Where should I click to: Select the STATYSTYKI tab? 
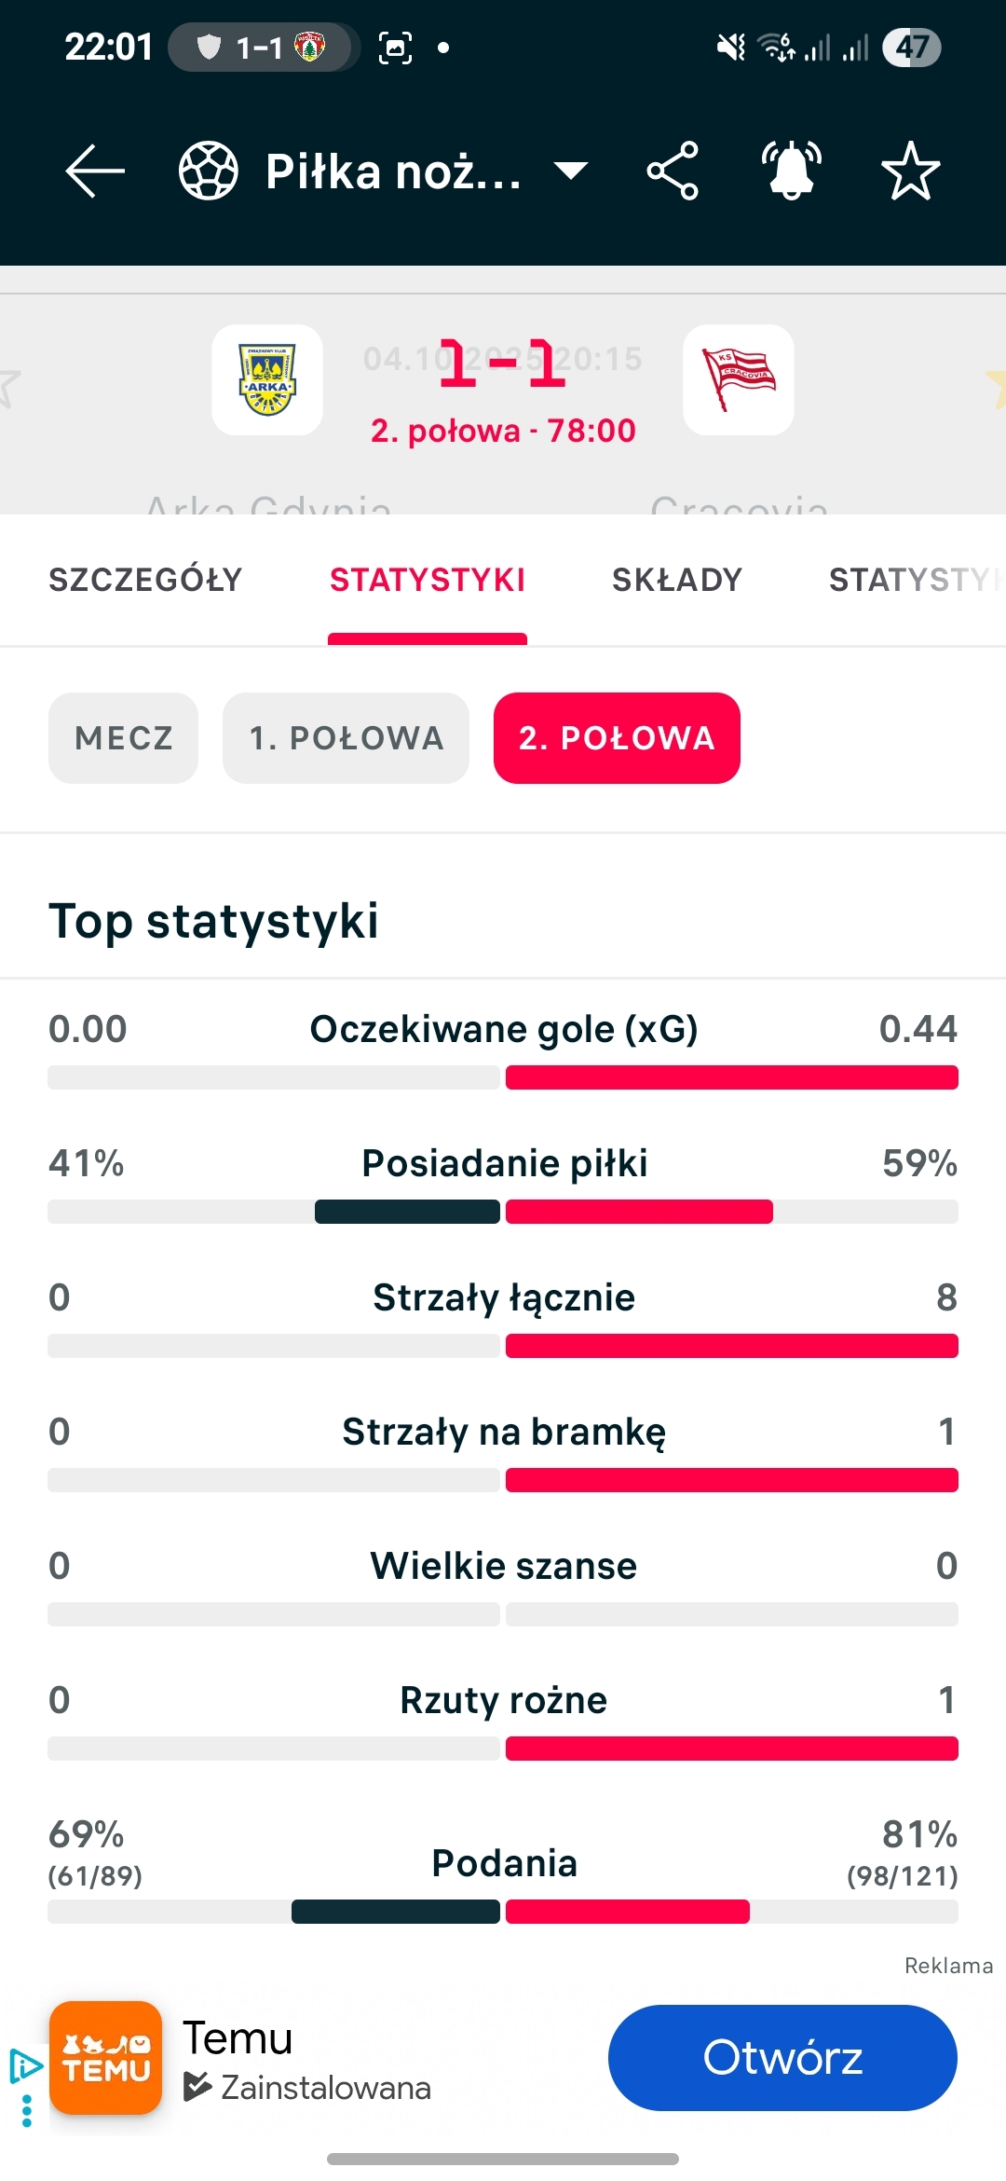[x=428, y=580]
